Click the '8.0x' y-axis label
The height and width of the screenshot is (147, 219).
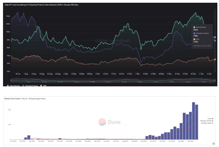[8, 40]
